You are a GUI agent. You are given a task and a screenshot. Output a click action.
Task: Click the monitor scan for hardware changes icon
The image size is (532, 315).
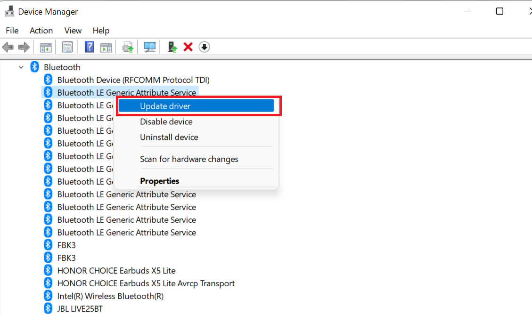(150, 47)
